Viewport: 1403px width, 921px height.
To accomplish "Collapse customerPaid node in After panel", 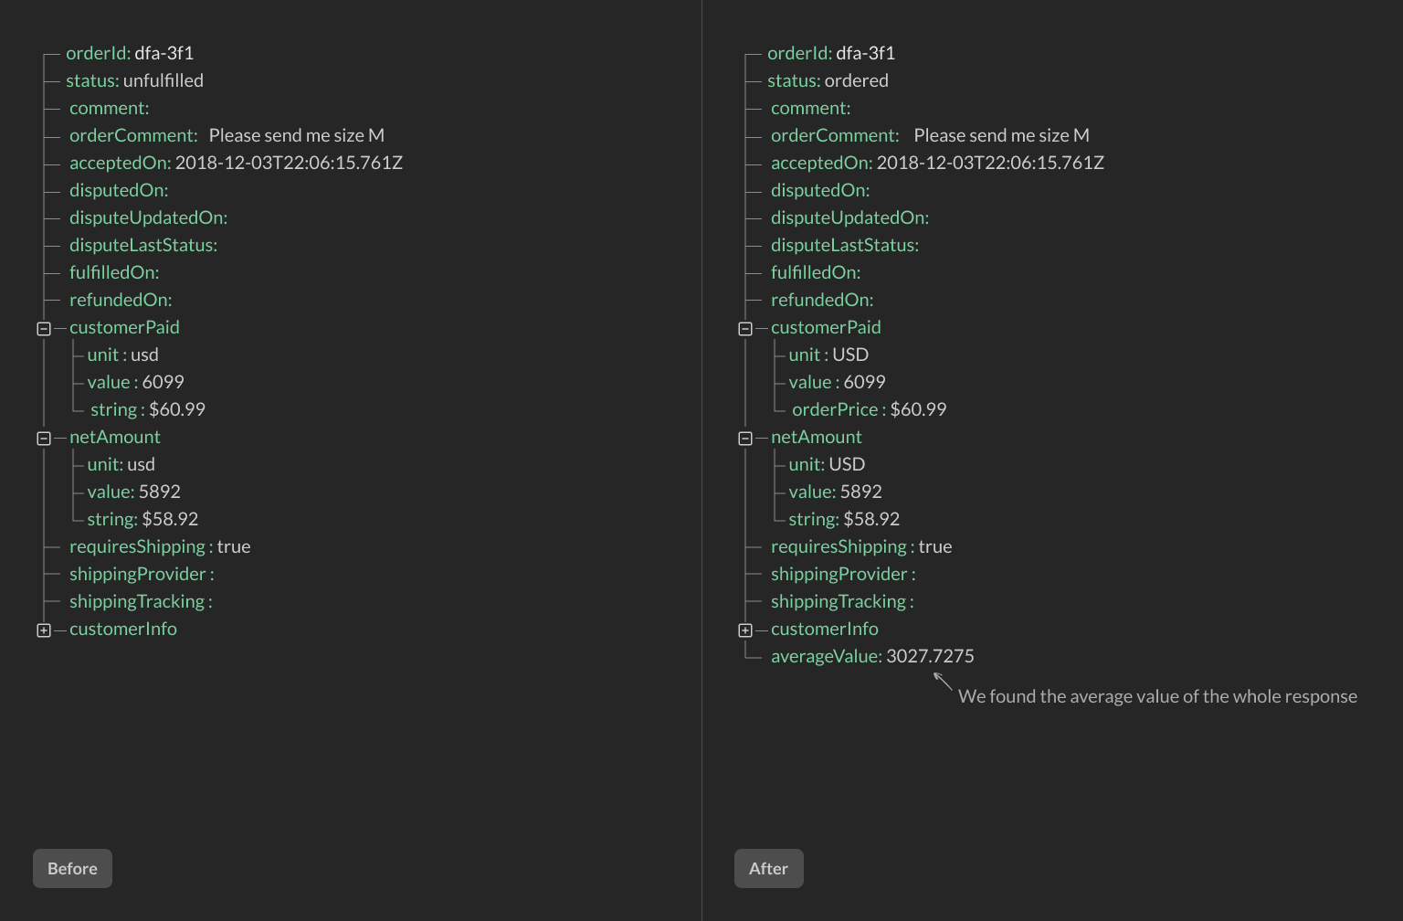I will [745, 329].
